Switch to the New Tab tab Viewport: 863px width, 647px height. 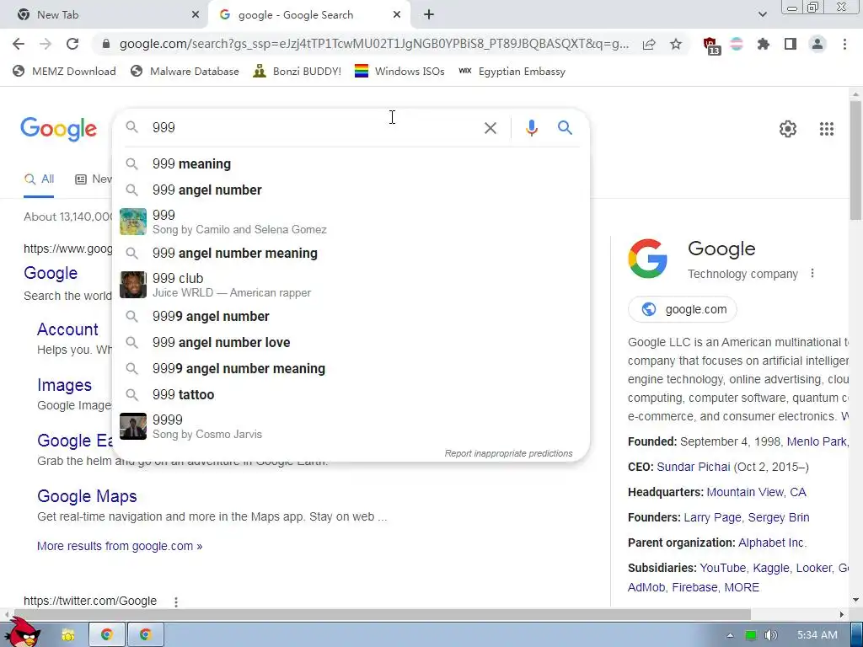(105, 15)
